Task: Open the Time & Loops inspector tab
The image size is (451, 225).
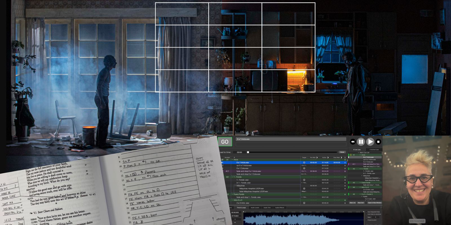Action: (241, 208)
